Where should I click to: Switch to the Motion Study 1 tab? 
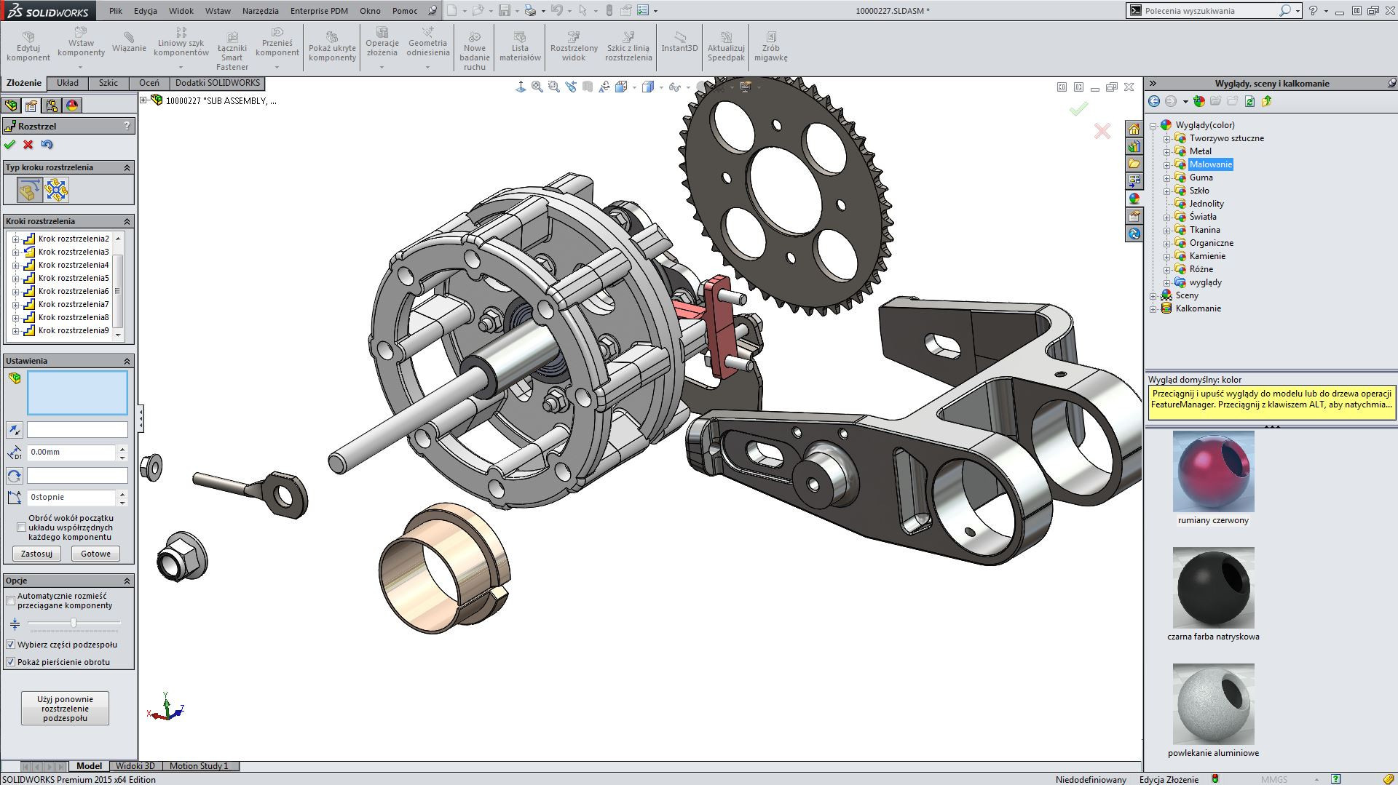pos(199,765)
